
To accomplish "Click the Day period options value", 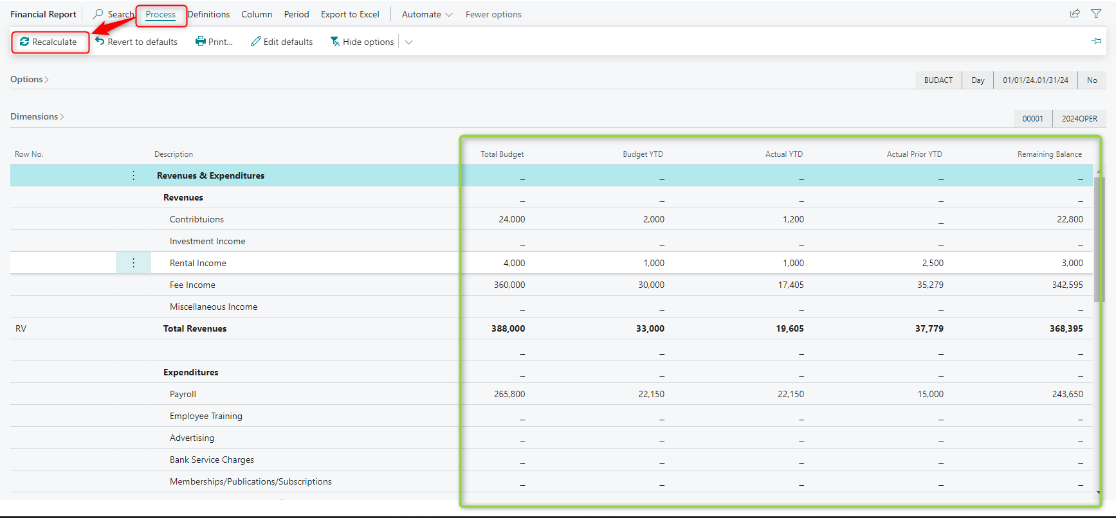I will coord(978,80).
